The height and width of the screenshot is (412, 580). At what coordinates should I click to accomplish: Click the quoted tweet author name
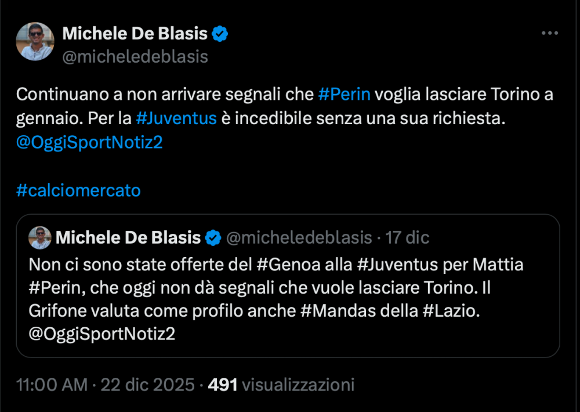[x=129, y=237]
